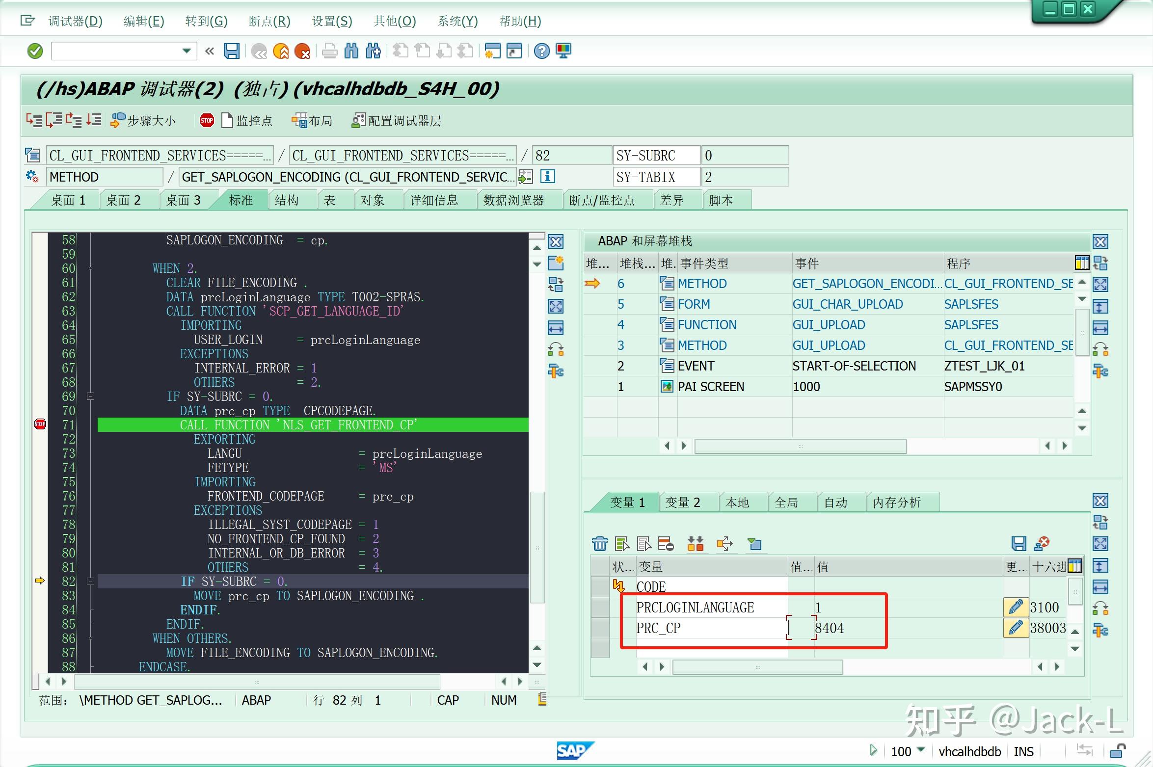Click the source code horizontal scrollbar

(257, 682)
